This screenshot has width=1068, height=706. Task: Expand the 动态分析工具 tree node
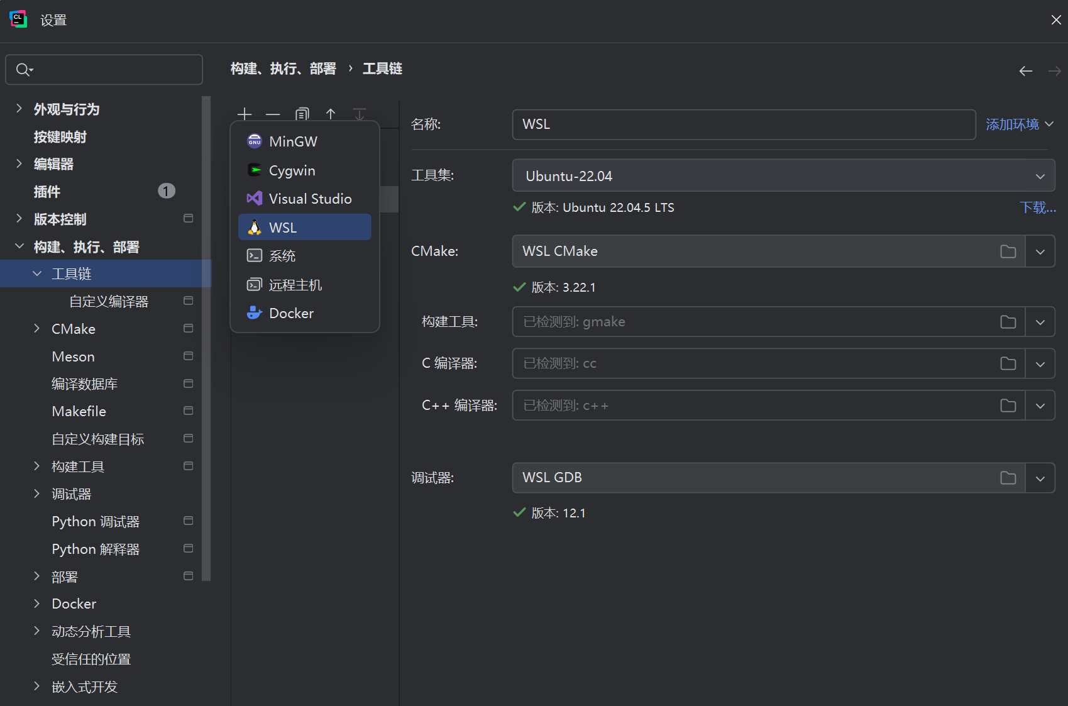[37, 631]
